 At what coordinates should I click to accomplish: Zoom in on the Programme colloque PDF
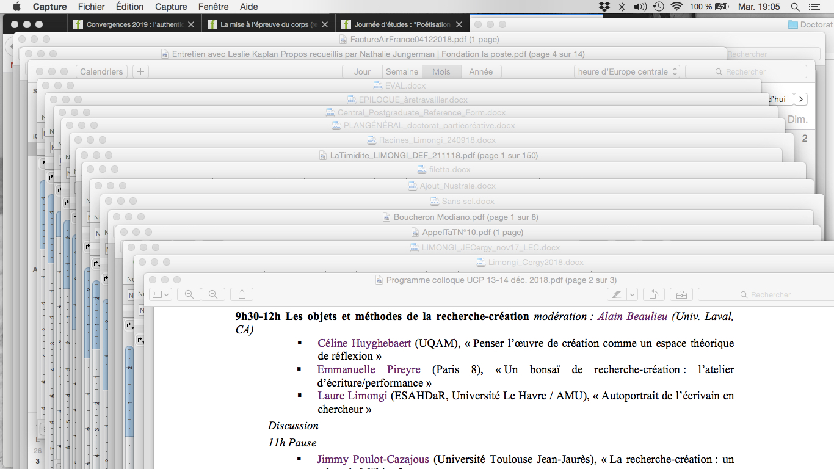point(213,294)
